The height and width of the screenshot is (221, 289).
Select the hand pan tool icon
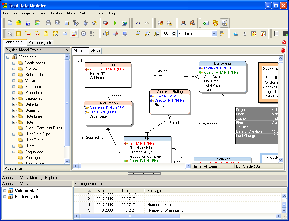pyautogui.click(x=245, y=34)
